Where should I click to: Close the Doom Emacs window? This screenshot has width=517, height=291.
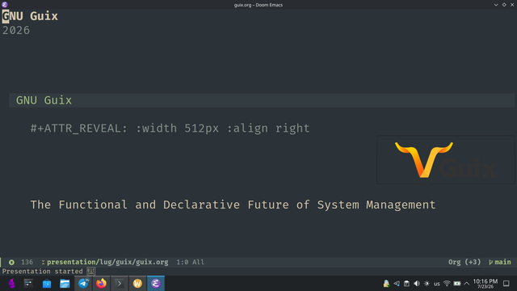512,5
